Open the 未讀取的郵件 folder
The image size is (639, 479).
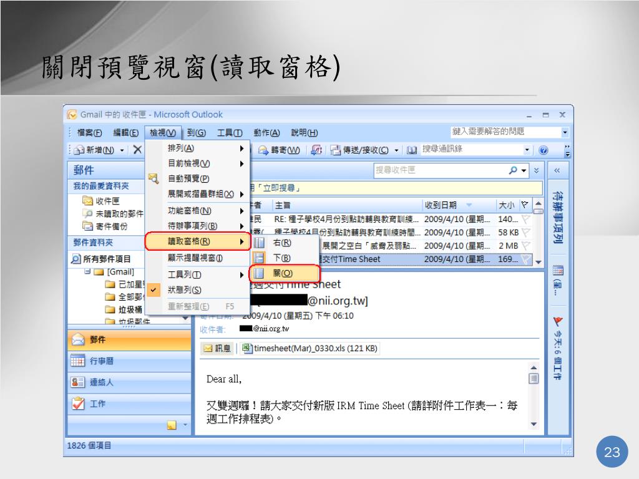coord(113,213)
